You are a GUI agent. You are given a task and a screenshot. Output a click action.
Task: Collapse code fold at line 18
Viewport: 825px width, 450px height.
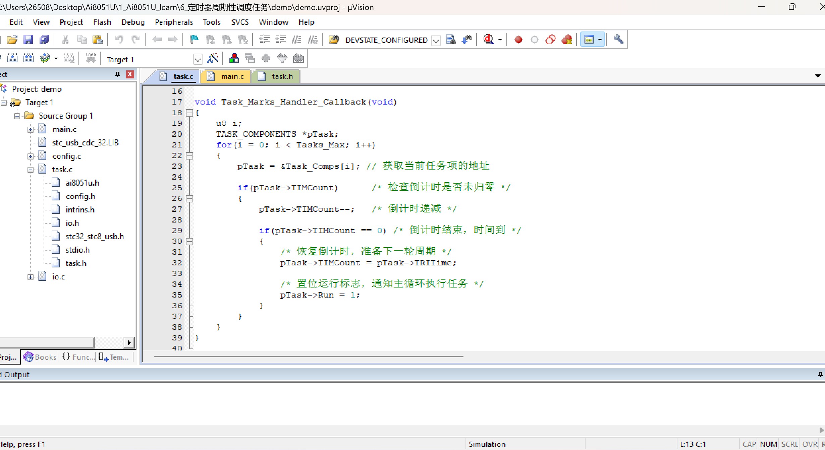click(x=189, y=113)
